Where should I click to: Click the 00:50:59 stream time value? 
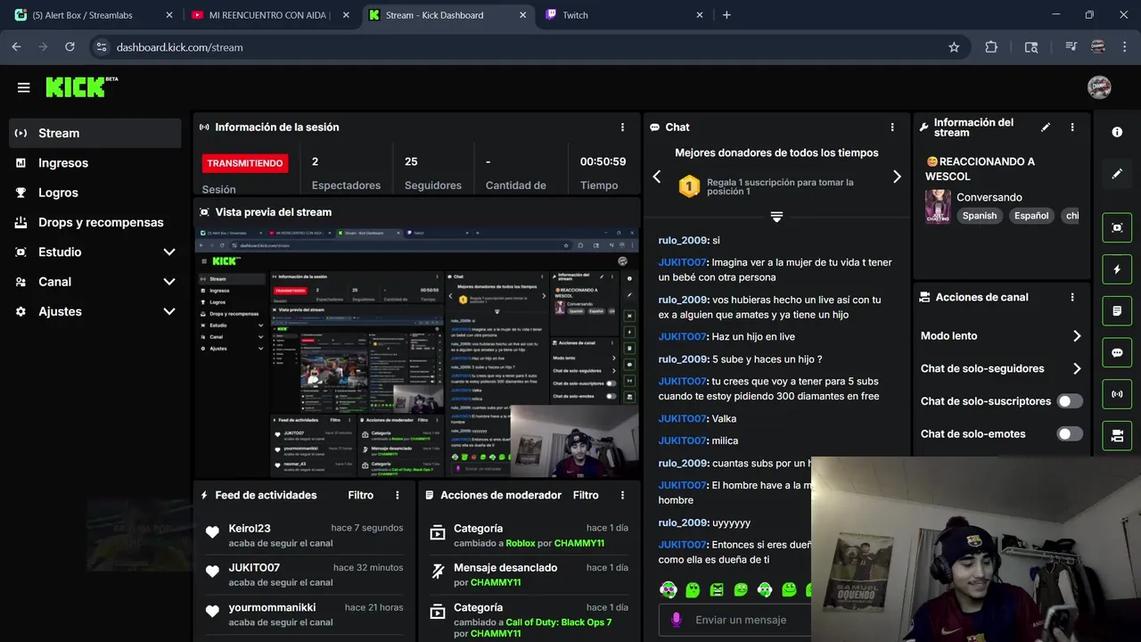point(603,162)
